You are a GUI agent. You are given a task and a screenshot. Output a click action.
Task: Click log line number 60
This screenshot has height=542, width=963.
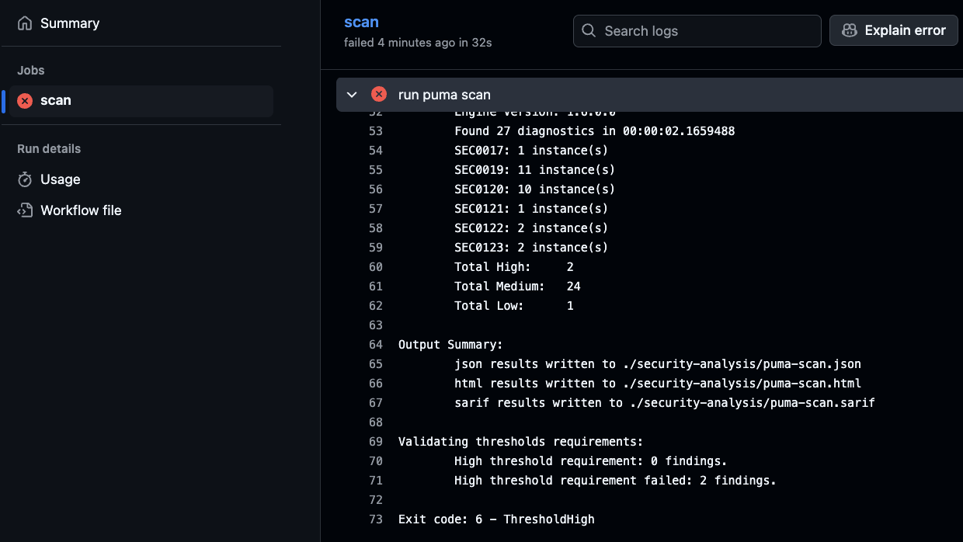pos(376,267)
